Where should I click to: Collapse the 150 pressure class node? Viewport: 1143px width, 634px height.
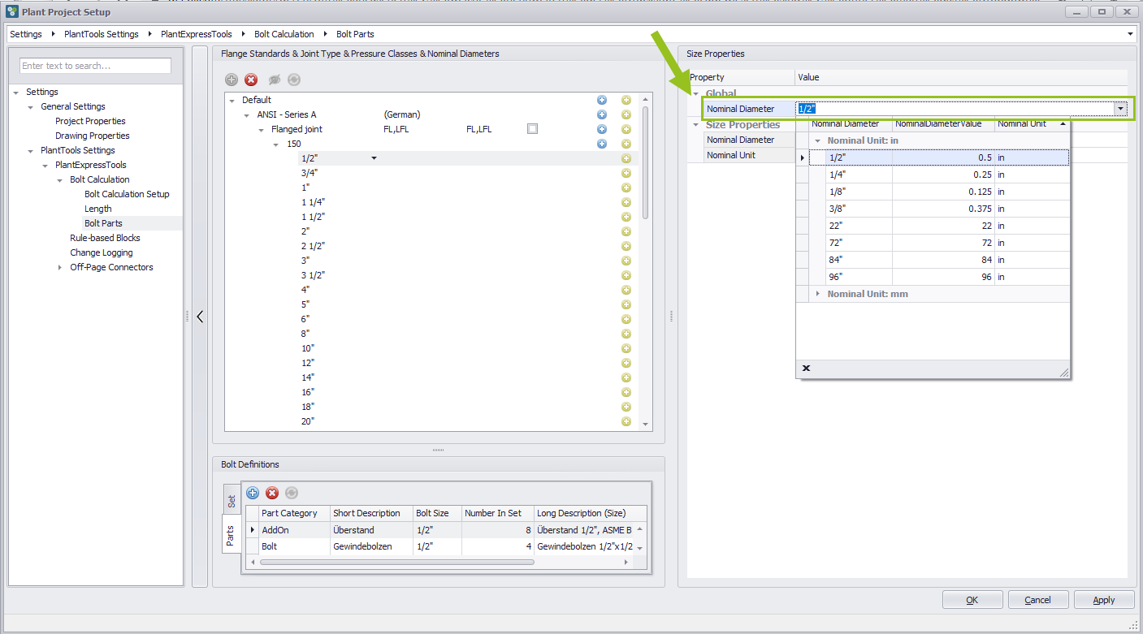[x=276, y=144]
